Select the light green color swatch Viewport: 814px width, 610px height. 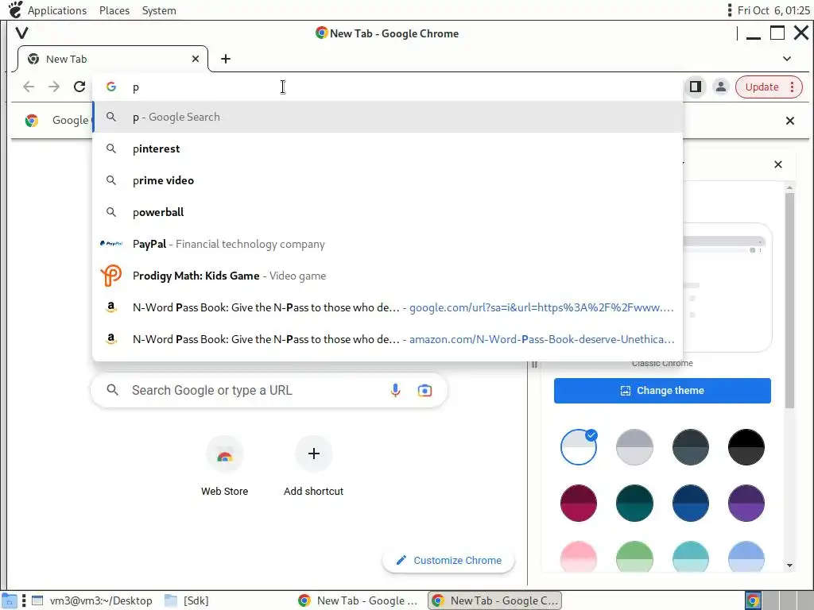(634, 557)
